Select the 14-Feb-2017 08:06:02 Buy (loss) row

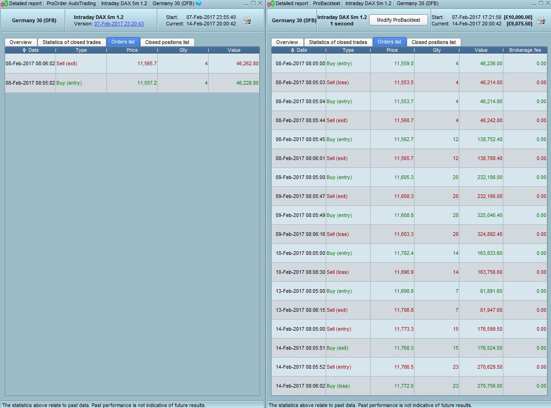tap(409, 386)
